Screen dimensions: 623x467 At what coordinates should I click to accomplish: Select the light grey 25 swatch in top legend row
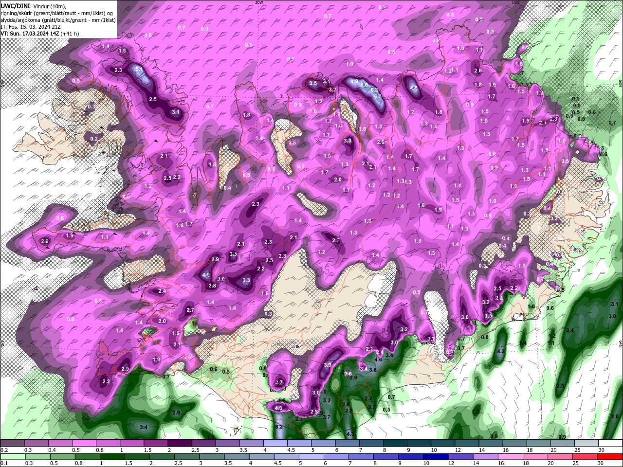point(586,443)
